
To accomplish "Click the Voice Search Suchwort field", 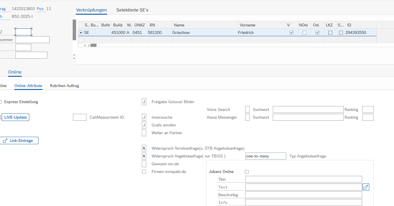I will 308,109.
